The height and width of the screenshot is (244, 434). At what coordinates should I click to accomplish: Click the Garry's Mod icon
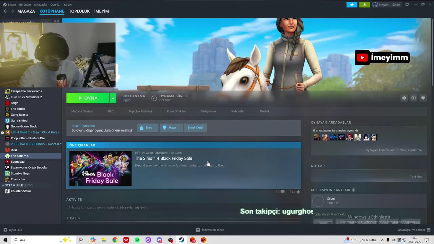[x=7, y=120]
